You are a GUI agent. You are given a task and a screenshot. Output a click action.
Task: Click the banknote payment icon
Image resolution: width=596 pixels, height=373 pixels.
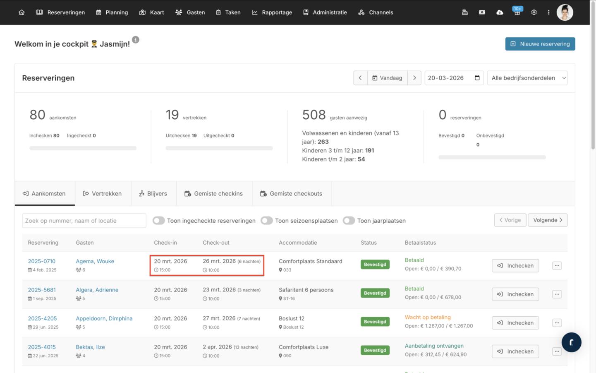[x=482, y=12]
